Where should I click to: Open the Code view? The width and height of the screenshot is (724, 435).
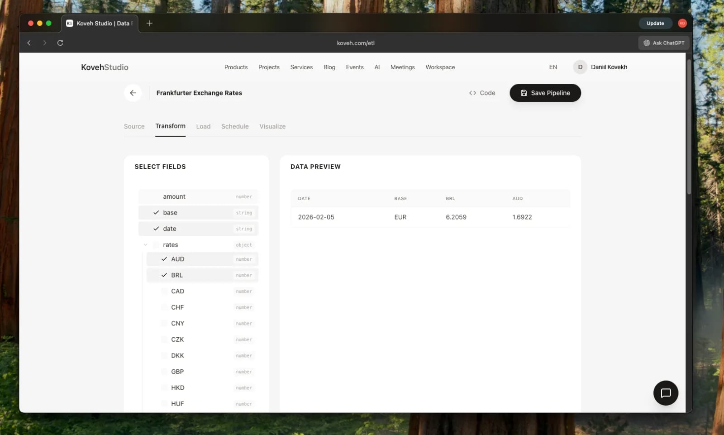coord(482,93)
